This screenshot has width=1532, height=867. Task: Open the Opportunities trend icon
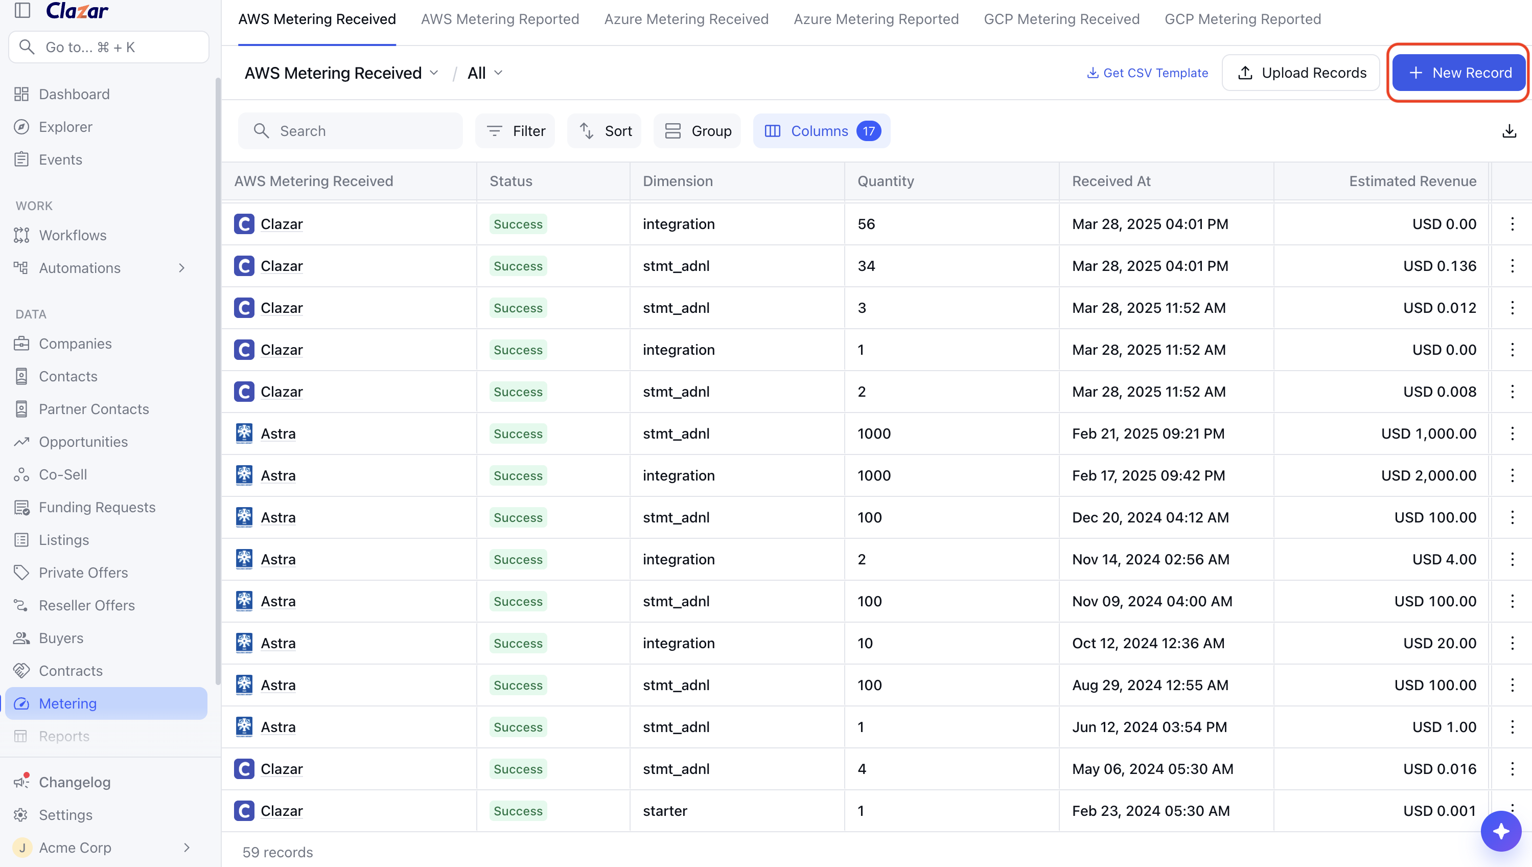(21, 442)
